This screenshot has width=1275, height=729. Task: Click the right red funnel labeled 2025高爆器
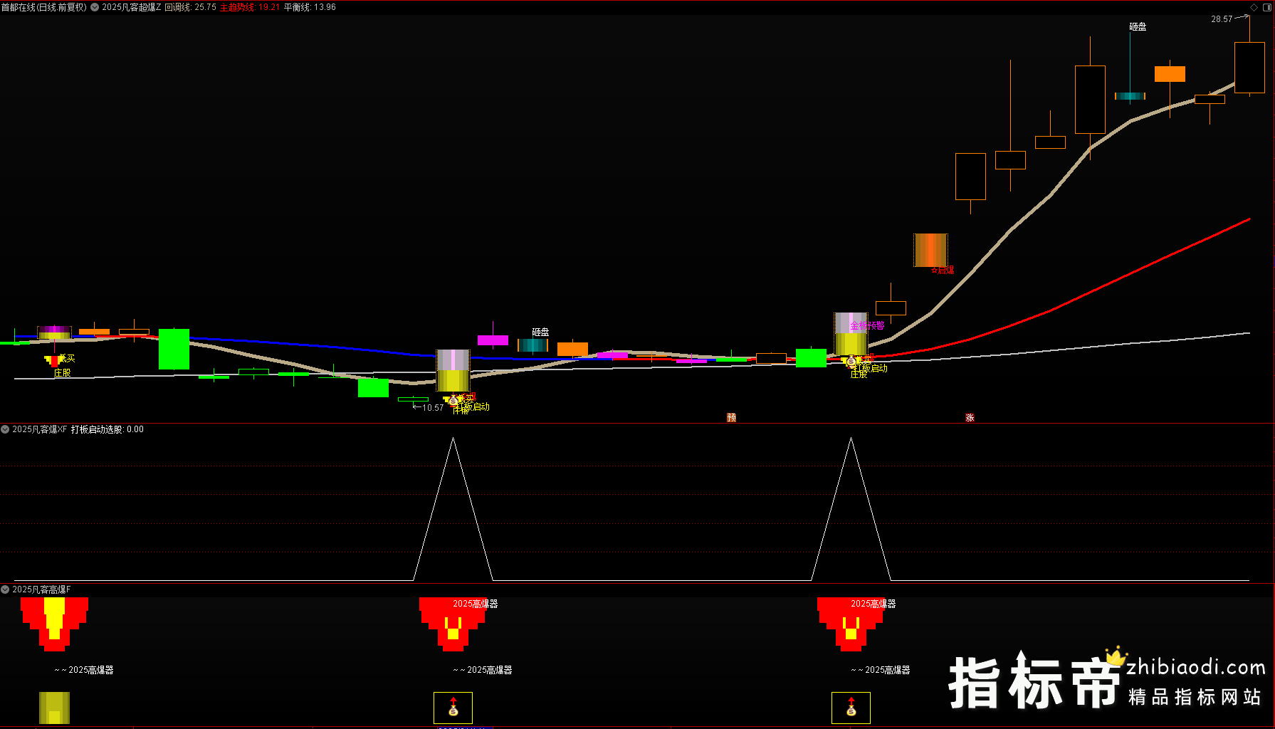click(851, 624)
